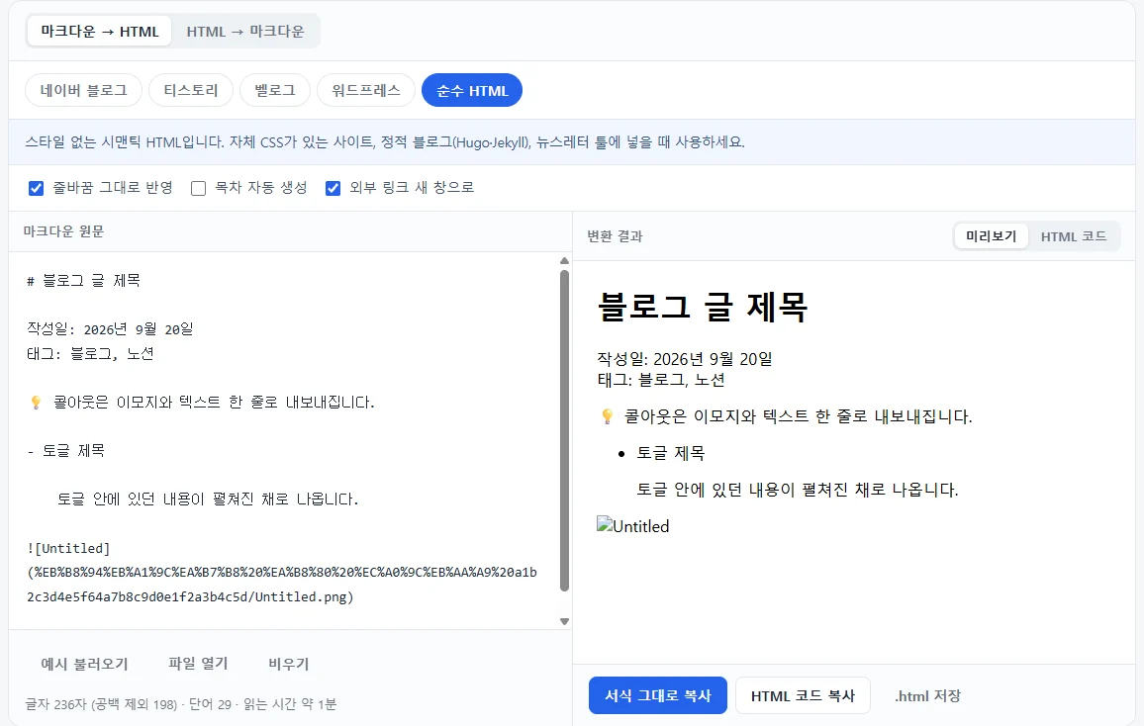Click the '- 토글 제목' line in the editor

pos(65,451)
